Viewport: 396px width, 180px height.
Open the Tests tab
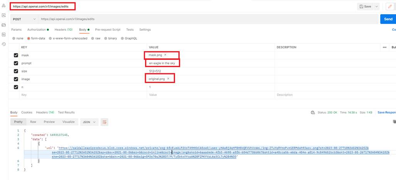(x=130, y=30)
